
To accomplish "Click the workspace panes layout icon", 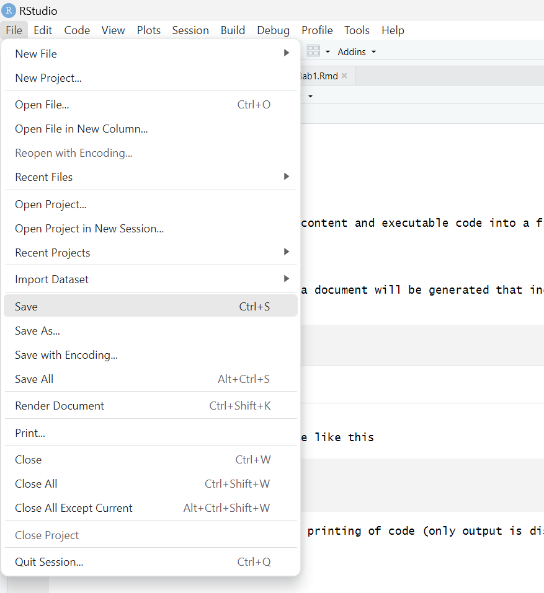I will (x=313, y=51).
